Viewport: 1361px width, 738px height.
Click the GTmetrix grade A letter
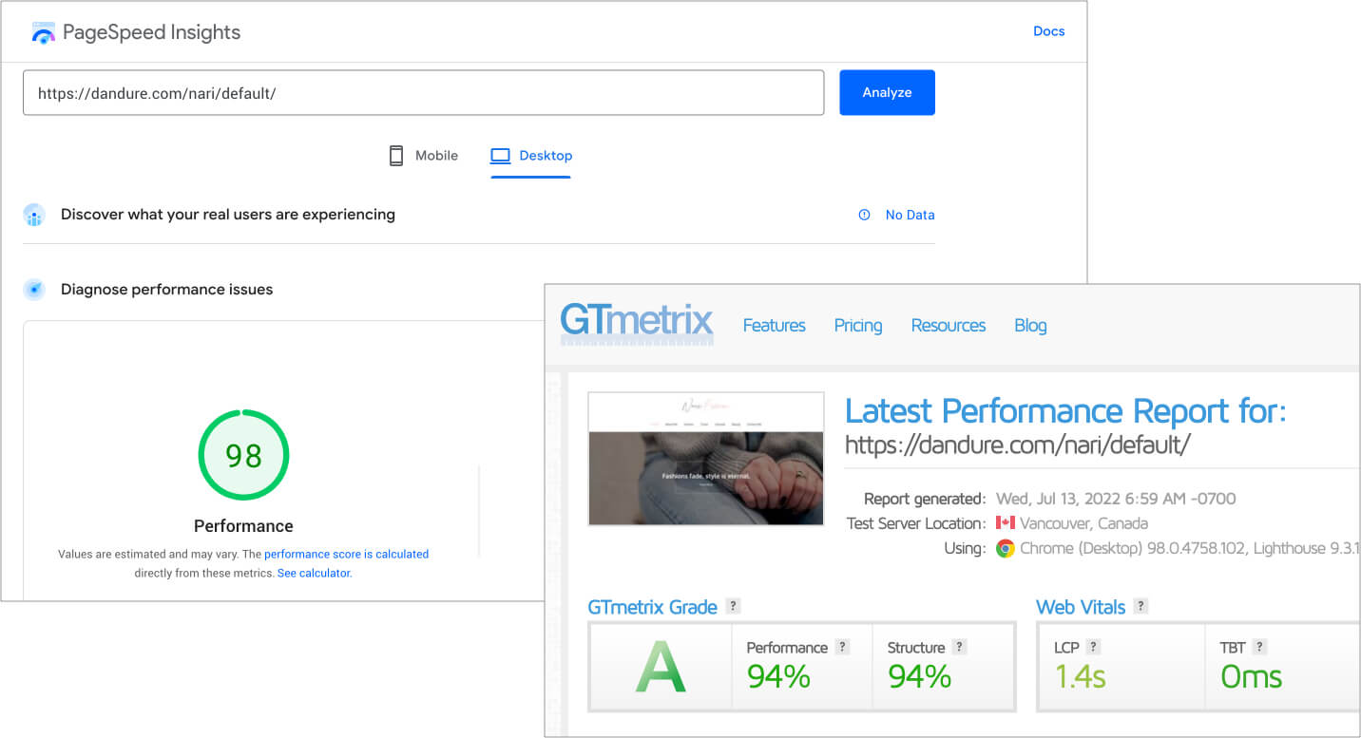tap(661, 666)
